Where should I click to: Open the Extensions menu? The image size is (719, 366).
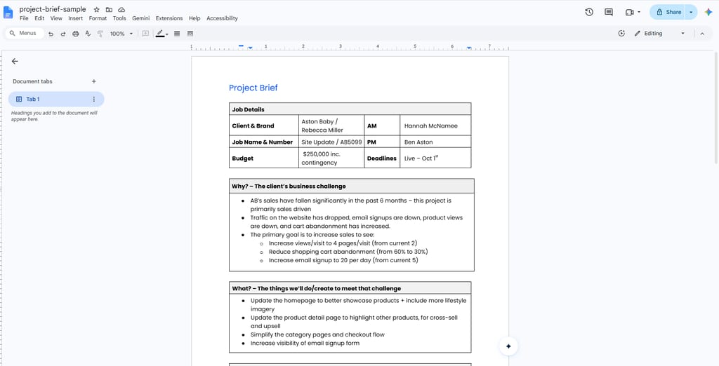(169, 18)
